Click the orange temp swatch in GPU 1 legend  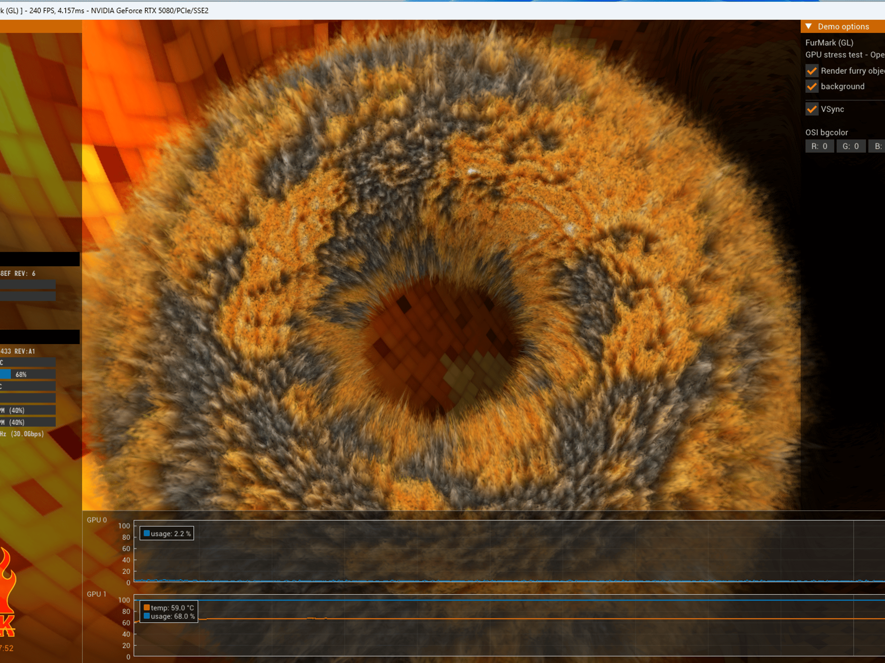[146, 607]
